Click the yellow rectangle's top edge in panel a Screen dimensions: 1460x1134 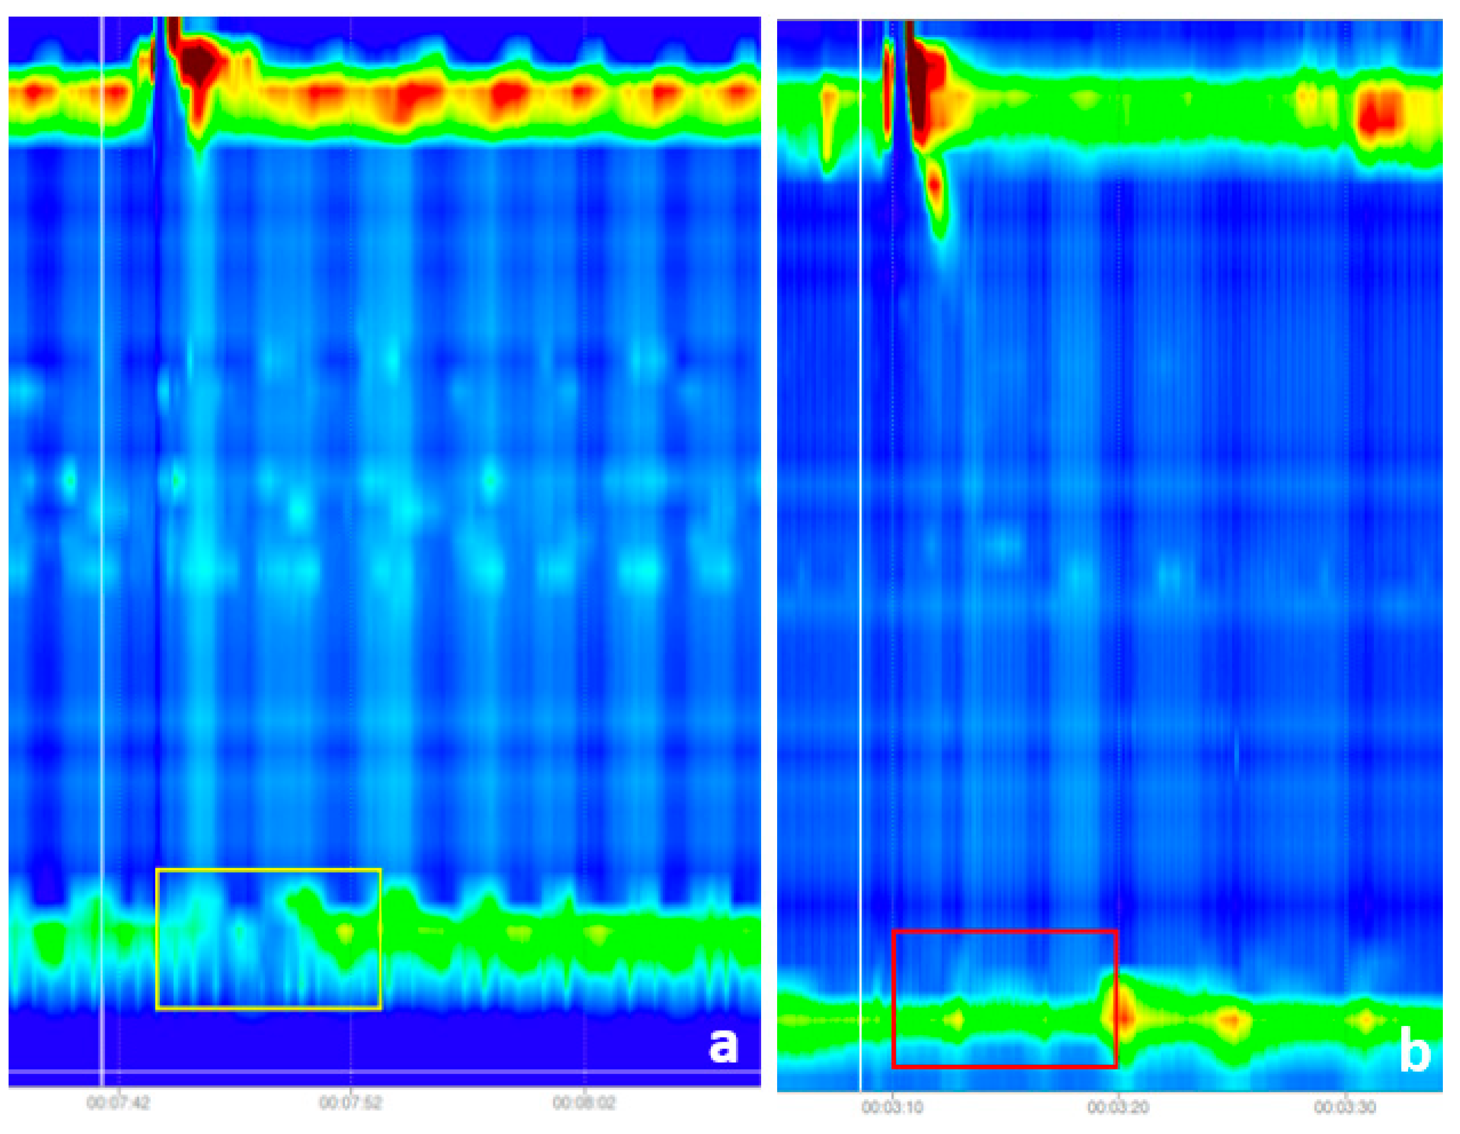coord(268,869)
